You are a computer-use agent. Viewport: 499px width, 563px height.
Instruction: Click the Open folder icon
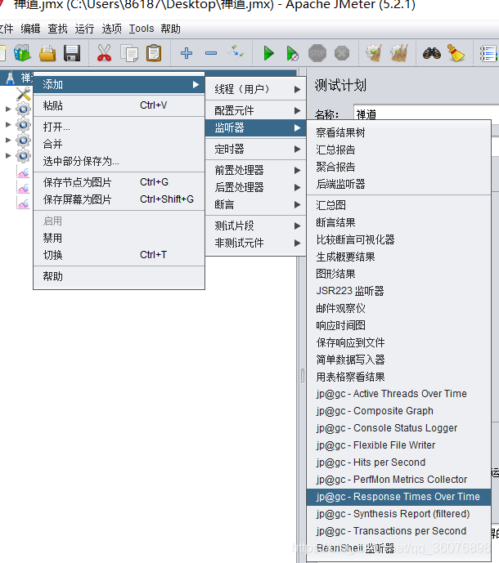47,53
